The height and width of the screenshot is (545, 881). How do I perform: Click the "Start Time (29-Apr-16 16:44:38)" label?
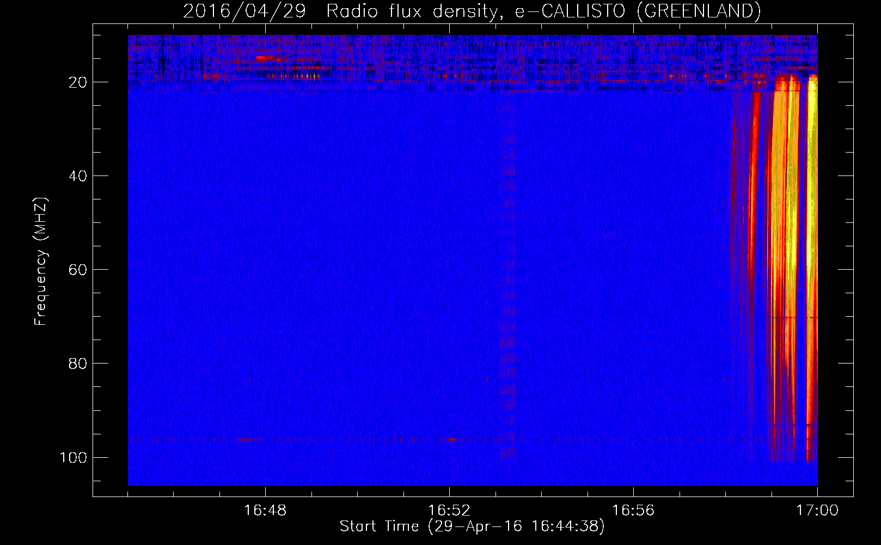click(472, 526)
